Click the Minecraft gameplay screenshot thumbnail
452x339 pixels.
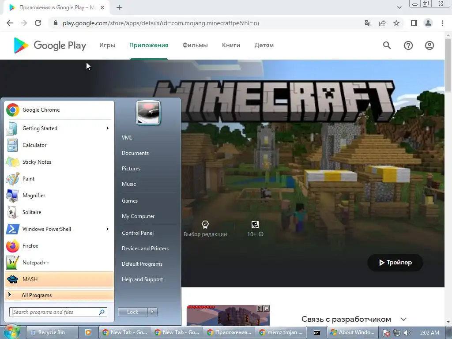[228, 315]
